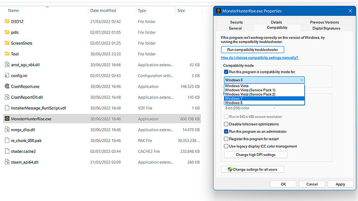Sort files by Date modified column header
The image size is (358, 201).
click(103, 10)
